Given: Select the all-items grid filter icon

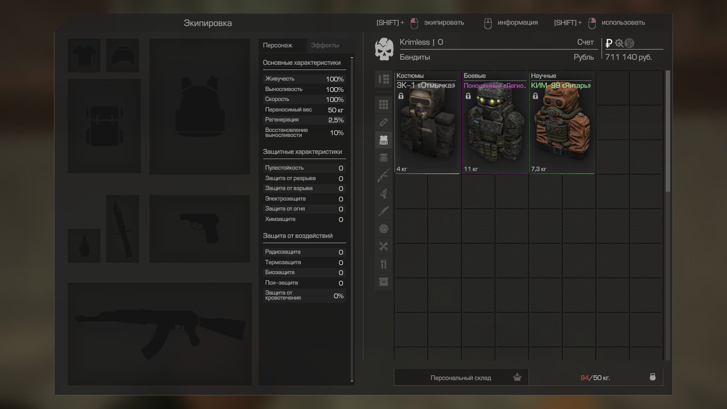Looking at the screenshot, I should tap(383, 105).
